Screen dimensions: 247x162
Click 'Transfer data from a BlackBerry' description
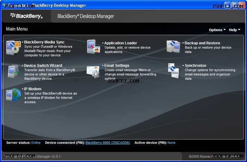click(x=50, y=74)
